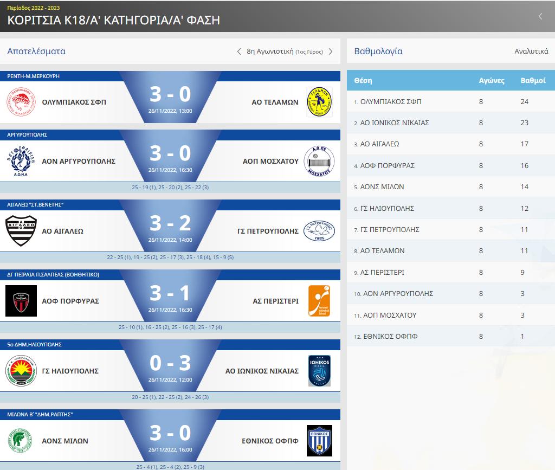The width and height of the screenshot is (555, 470).
Task: Click the ΡΕΝΤΗ-Μ.ΜΕΡΚΟΥΡΗ venue label
Action: pos(33,76)
